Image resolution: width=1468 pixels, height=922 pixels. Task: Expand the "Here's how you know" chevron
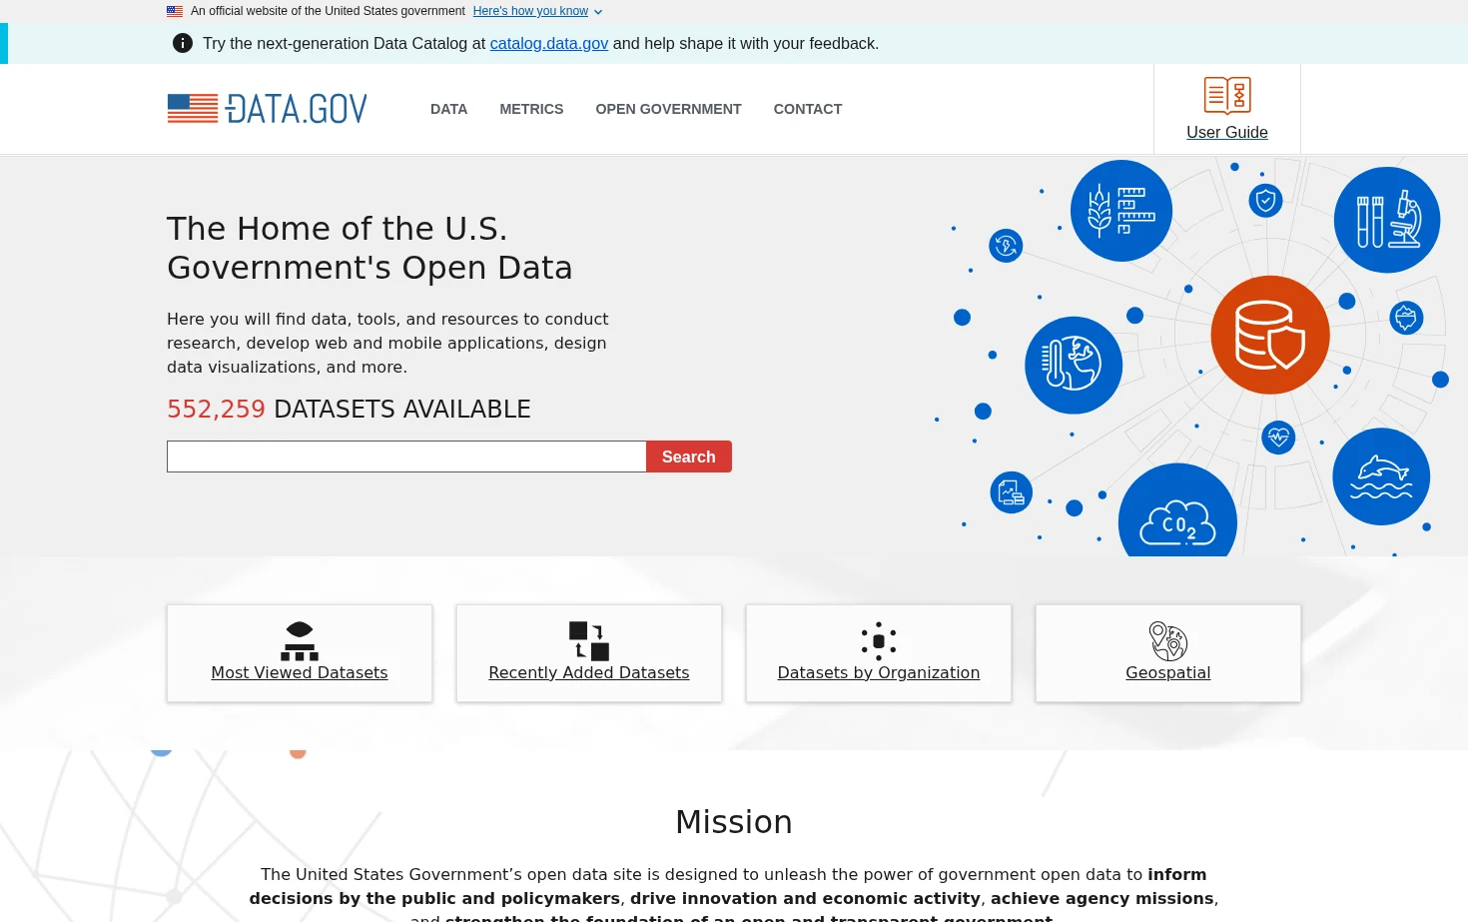coord(598,12)
